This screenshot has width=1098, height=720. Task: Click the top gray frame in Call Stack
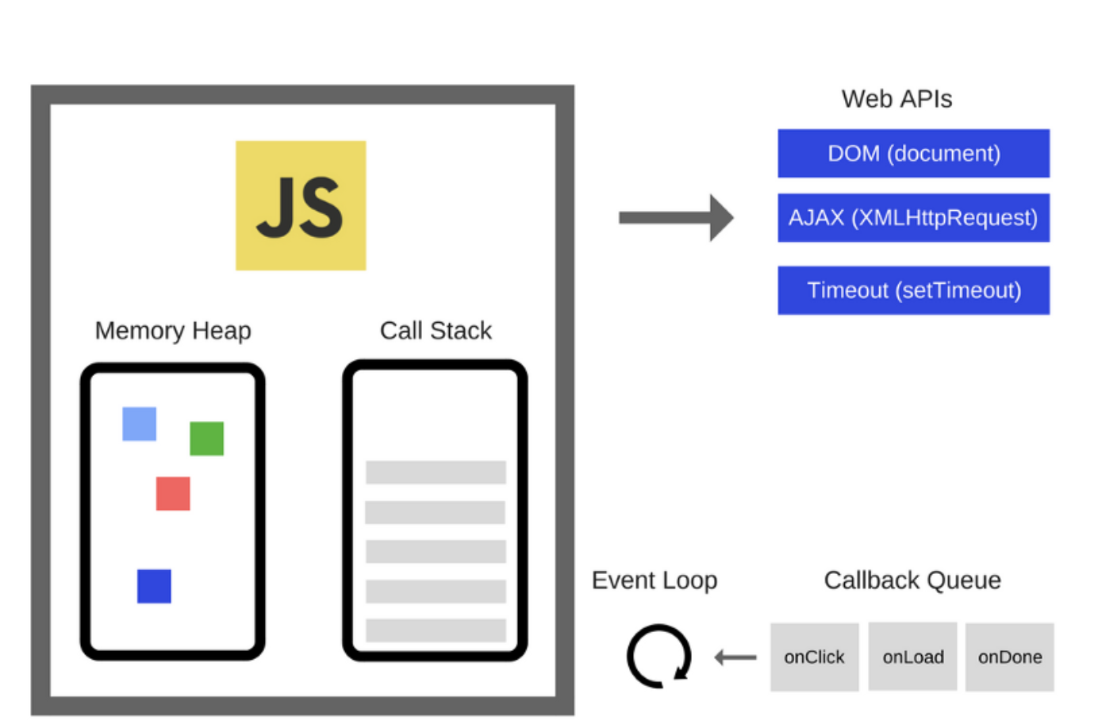[436, 473]
